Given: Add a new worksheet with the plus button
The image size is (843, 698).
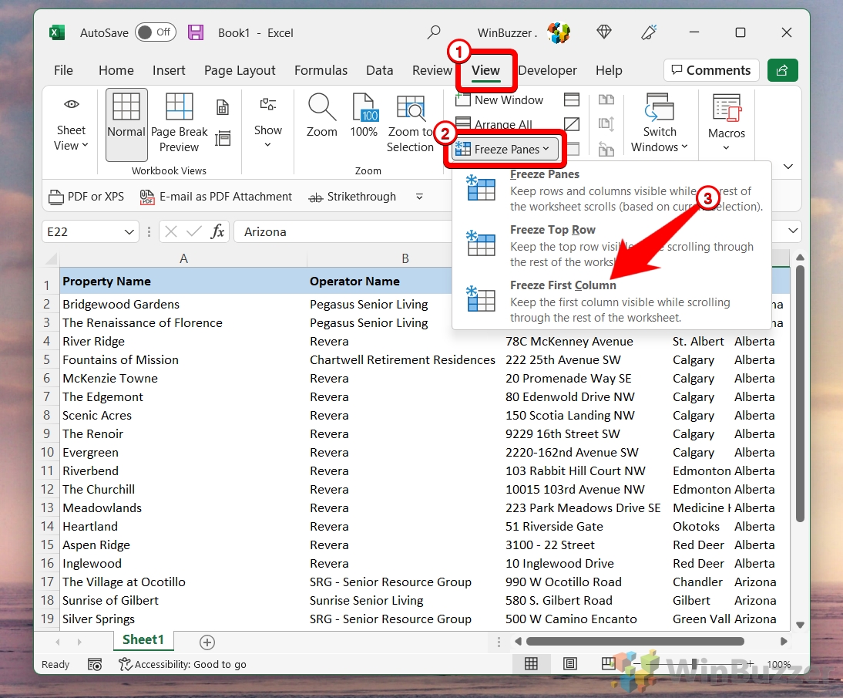Looking at the screenshot, I should (206, 640).
